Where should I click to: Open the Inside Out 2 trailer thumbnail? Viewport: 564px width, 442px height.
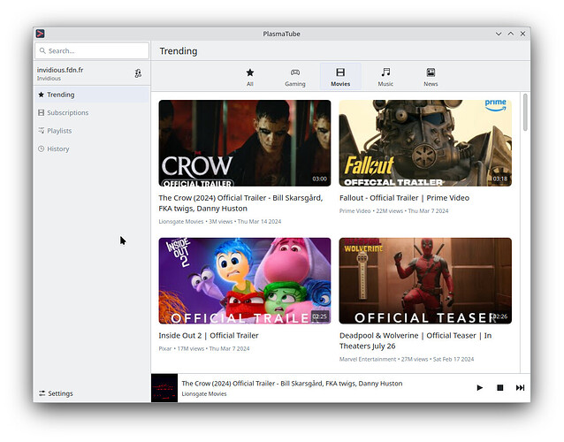coord(245,280)
